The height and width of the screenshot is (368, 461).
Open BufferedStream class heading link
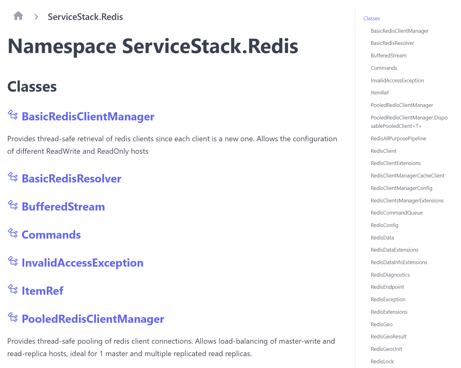click(63, 207)
